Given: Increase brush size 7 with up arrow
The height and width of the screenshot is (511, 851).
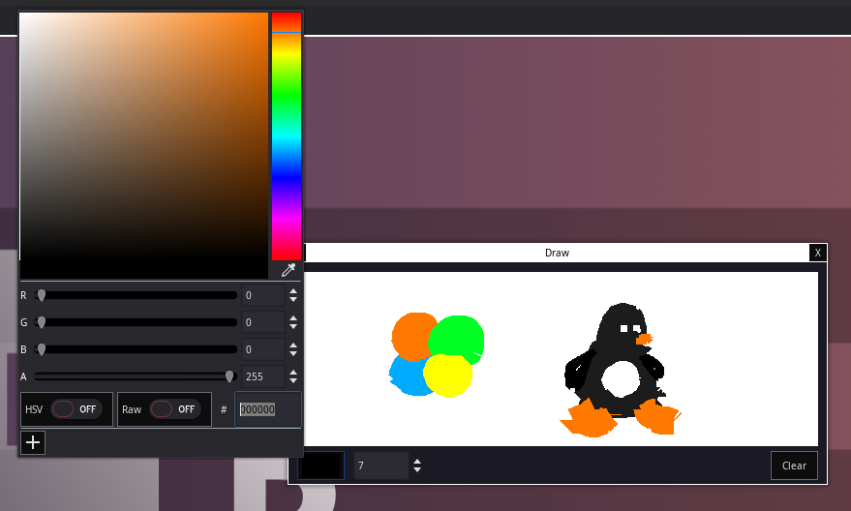Looking at the screenshot, I should tap(417, 462).
